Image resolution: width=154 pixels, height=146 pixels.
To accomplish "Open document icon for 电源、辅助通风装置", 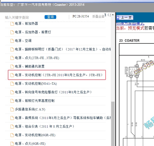I will tap(12, 67).
